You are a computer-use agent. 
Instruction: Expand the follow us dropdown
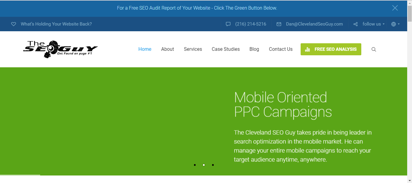click(x=374, y=24)
